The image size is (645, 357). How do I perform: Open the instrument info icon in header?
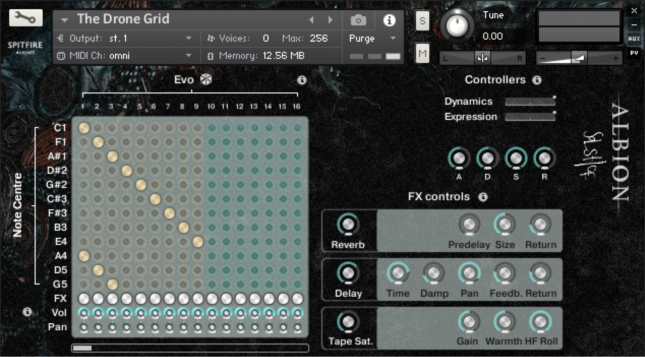(x=389, y=20)
